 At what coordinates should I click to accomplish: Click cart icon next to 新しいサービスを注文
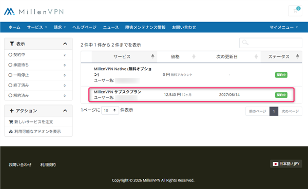point(11,122)
